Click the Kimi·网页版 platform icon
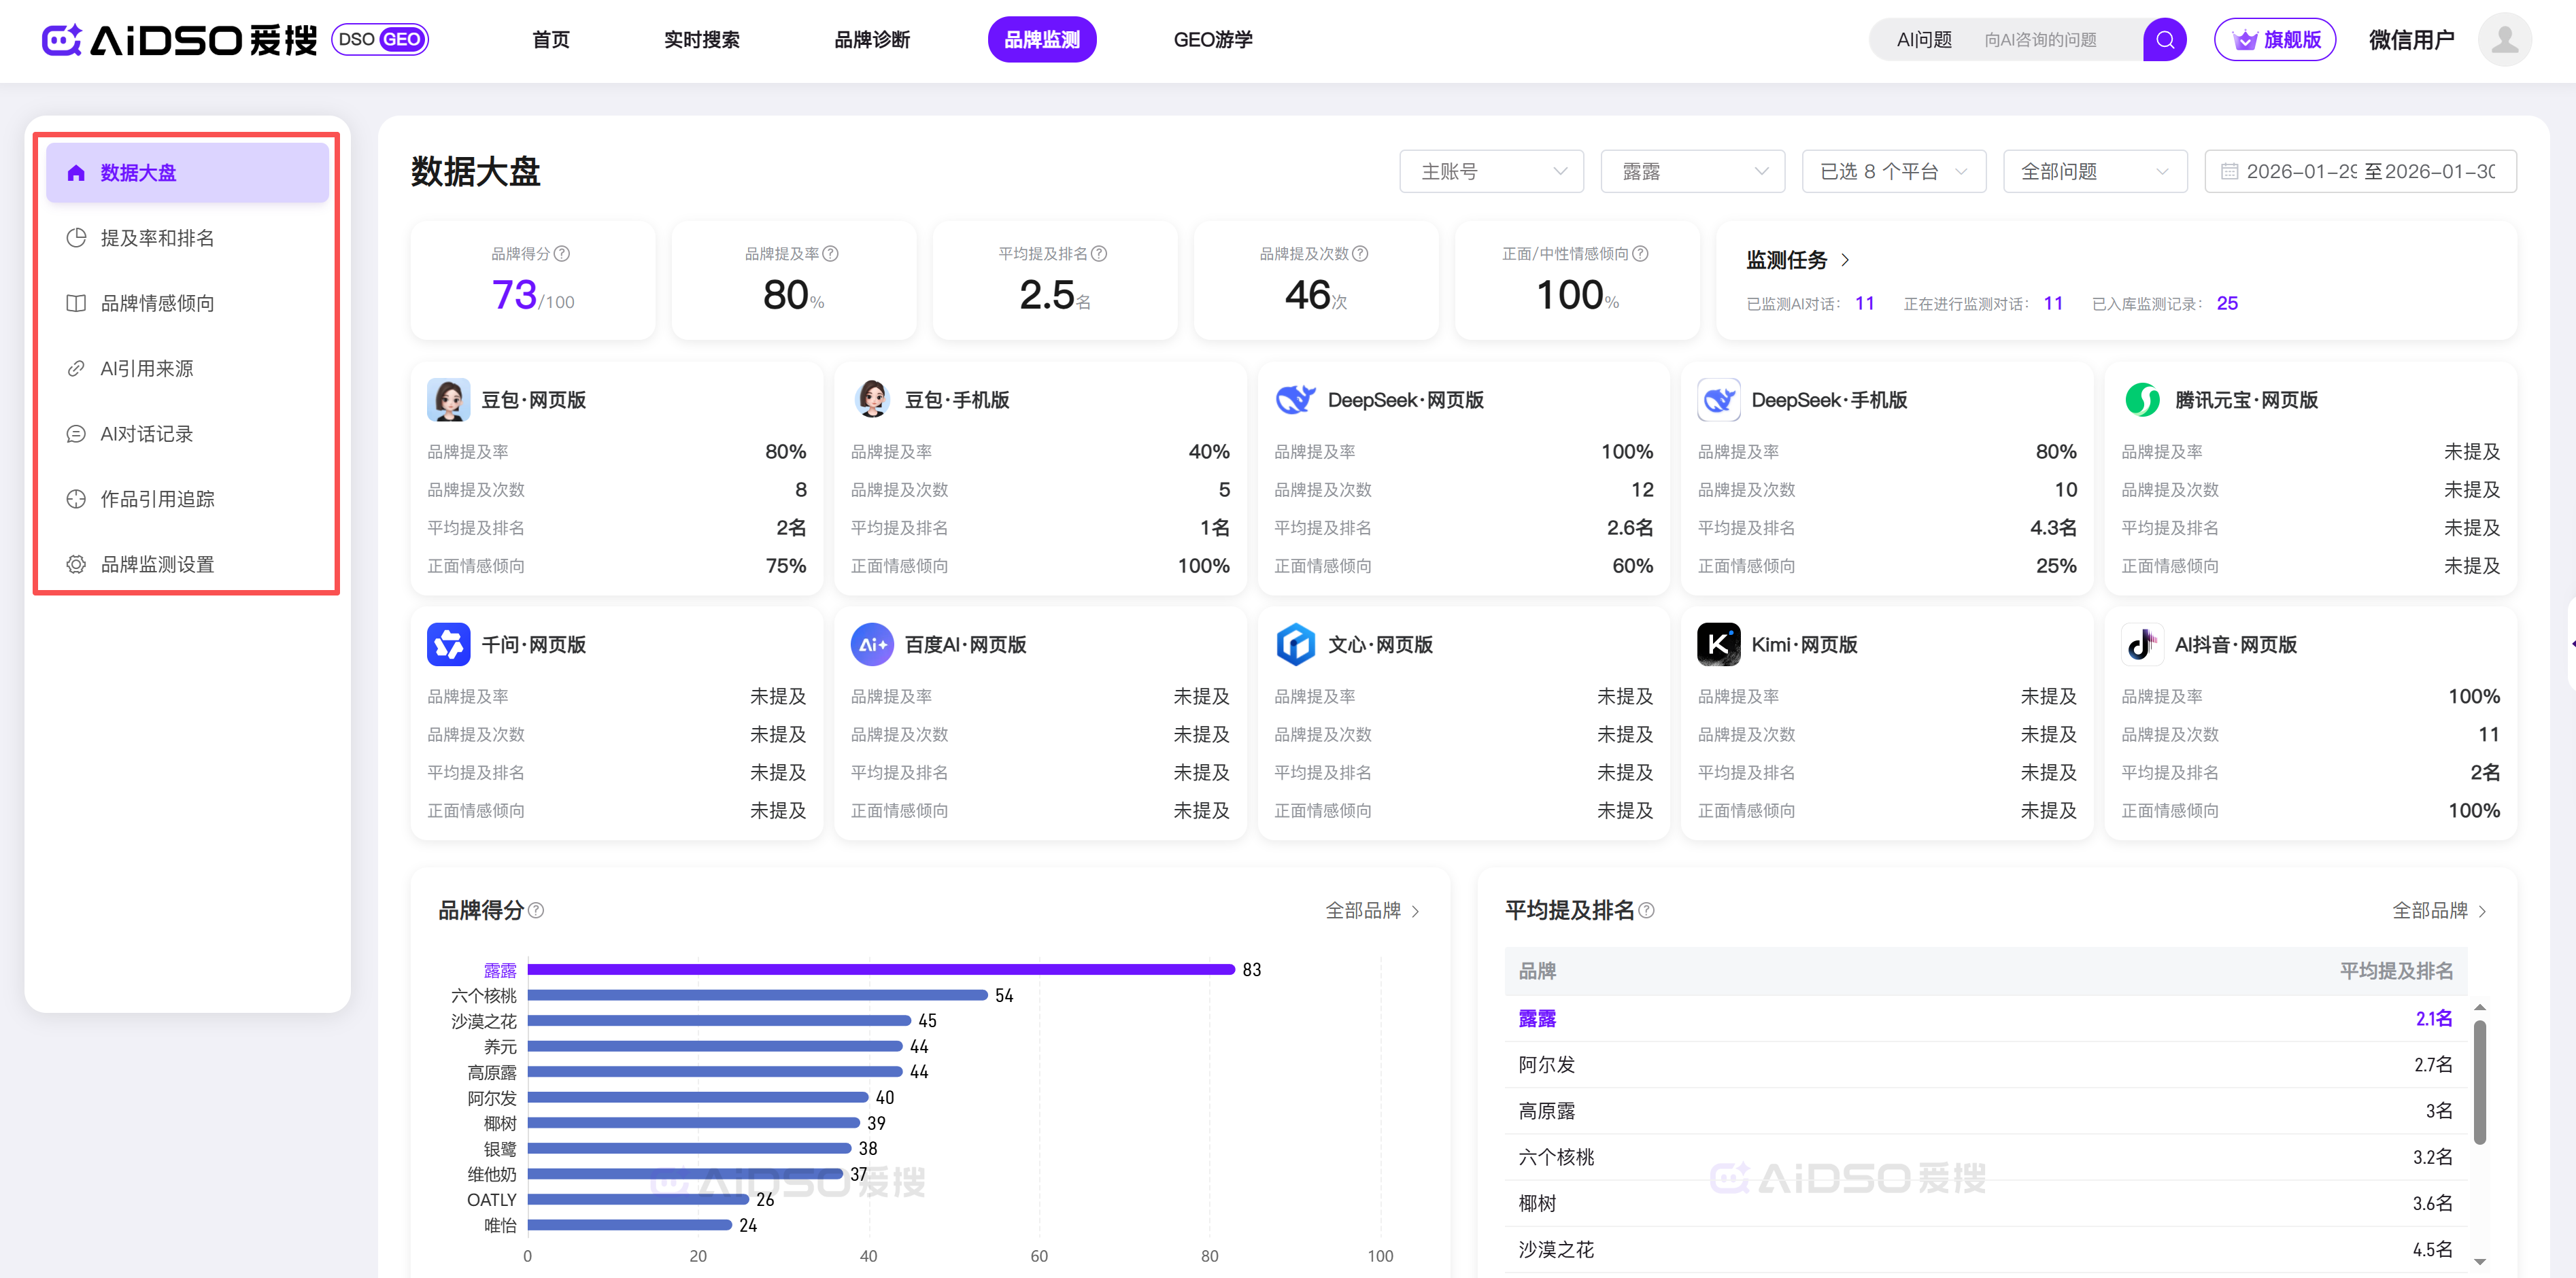The image size is (2576, 1278). point(1718,645)
